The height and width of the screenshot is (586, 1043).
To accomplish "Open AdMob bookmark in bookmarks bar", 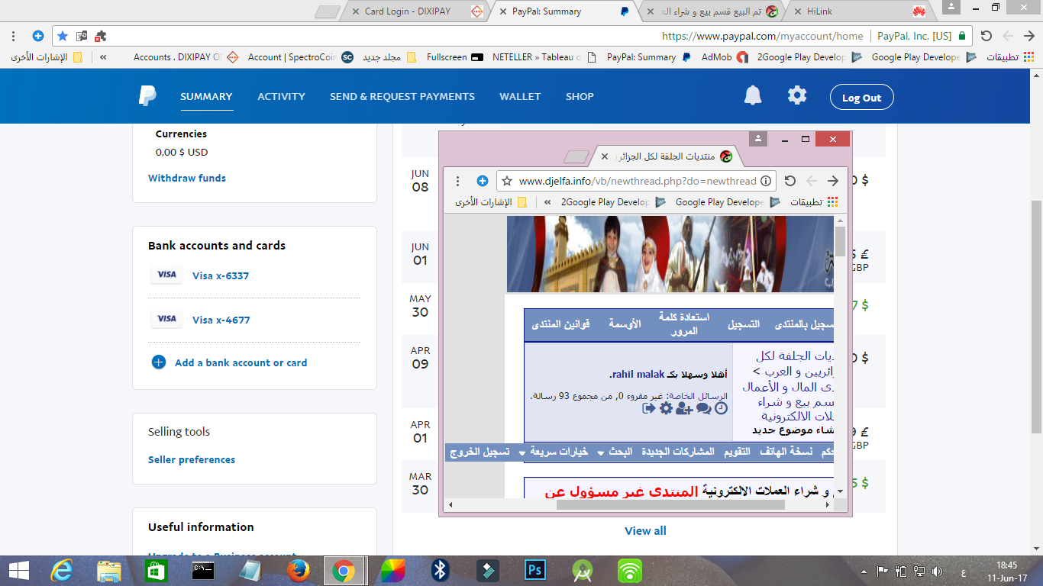I will pos(725,56).
